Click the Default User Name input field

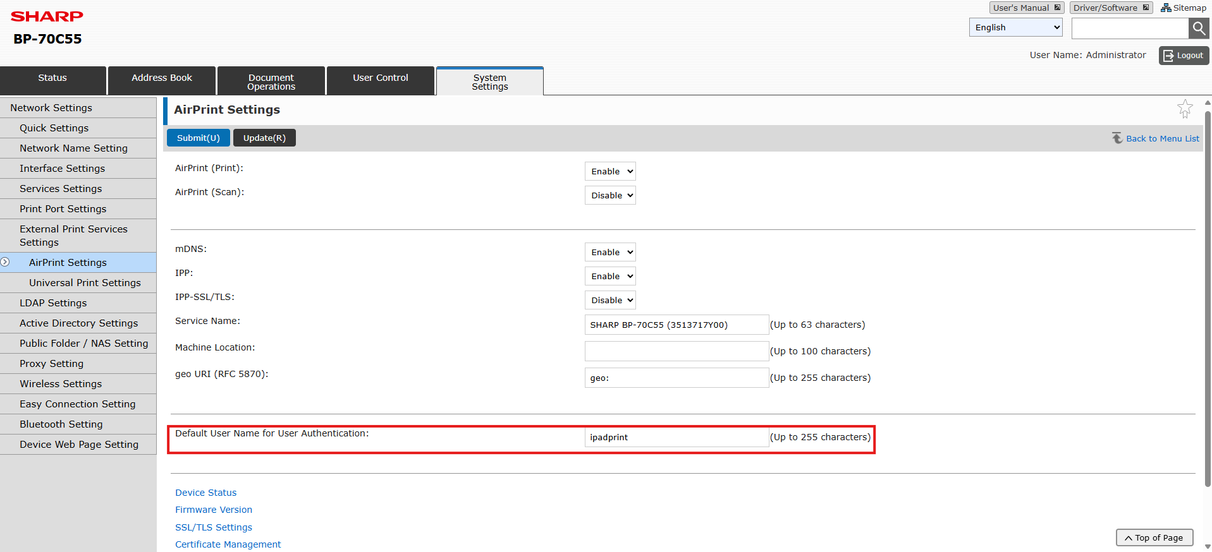(x=676, y=437)
